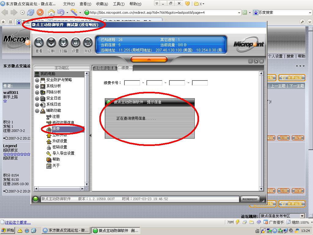The height and width of the screenshot is (235, 313).
Task: Open the 百度搜索 search engine dropdown
Action: coord(310,13)
